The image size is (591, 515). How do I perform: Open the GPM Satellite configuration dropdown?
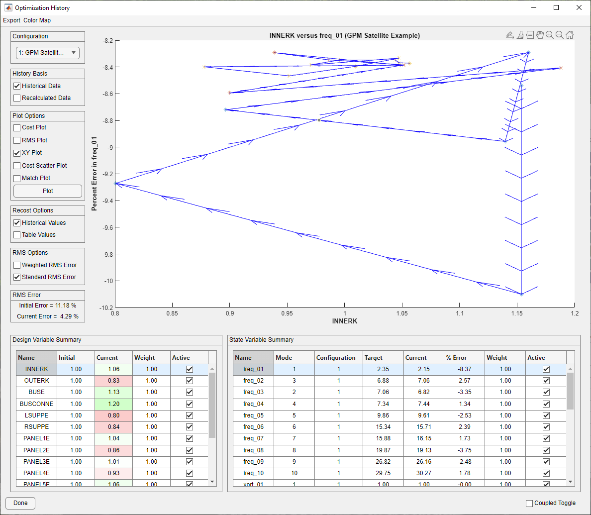click(47, 53)
